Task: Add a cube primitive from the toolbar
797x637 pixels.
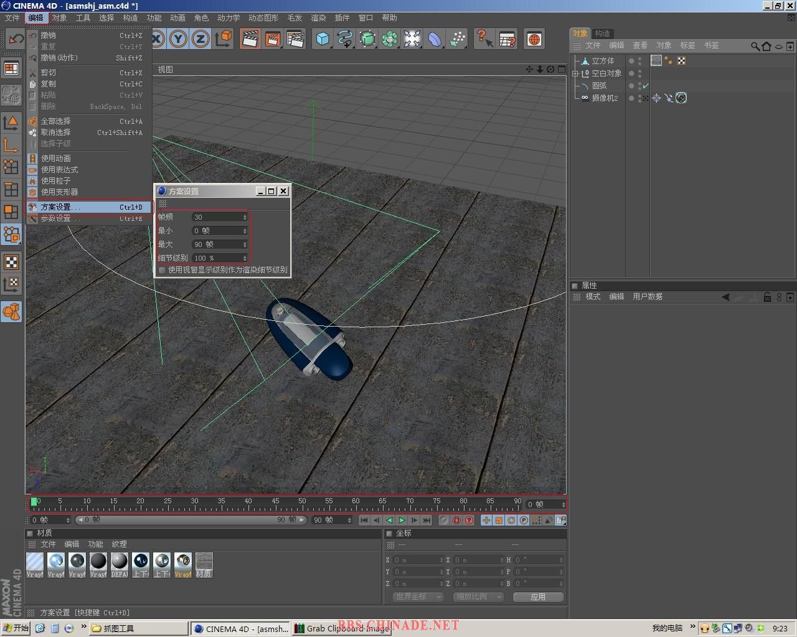Action: tap(323, 39)
